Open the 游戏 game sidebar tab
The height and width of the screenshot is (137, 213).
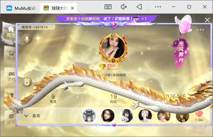11,76
